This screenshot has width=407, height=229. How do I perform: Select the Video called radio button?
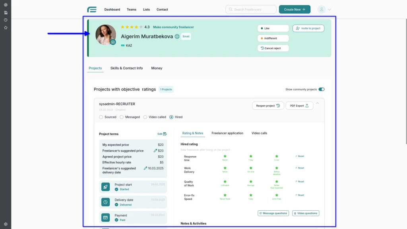coord(144,117)
